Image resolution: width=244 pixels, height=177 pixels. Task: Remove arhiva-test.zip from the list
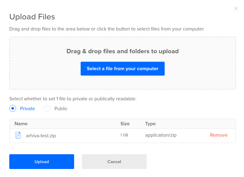tap(219, 135)
